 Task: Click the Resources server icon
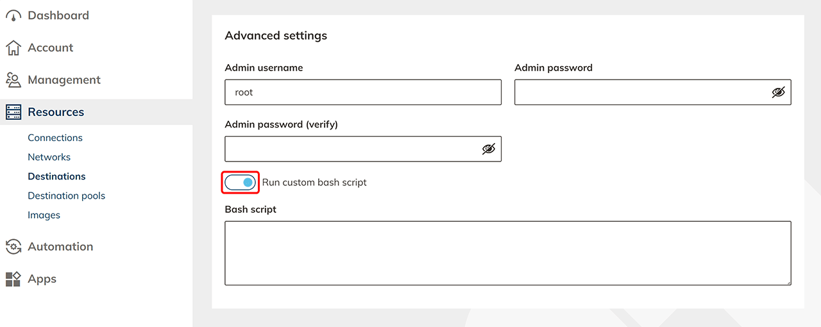tap(13, 112)
